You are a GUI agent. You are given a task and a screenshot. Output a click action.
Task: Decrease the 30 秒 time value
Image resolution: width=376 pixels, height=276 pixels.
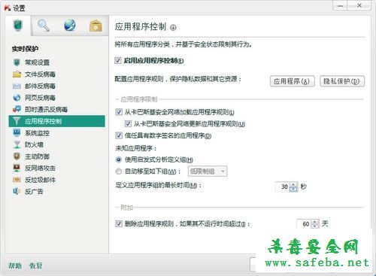point(293,189)
